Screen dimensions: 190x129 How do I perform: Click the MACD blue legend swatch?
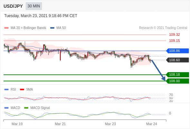6,108
